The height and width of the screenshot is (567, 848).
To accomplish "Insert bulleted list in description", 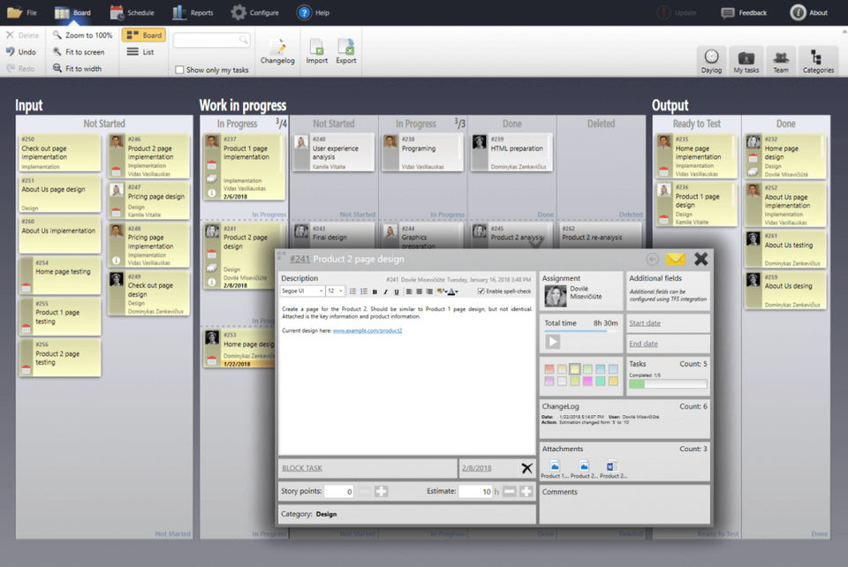I will (352, 291).
